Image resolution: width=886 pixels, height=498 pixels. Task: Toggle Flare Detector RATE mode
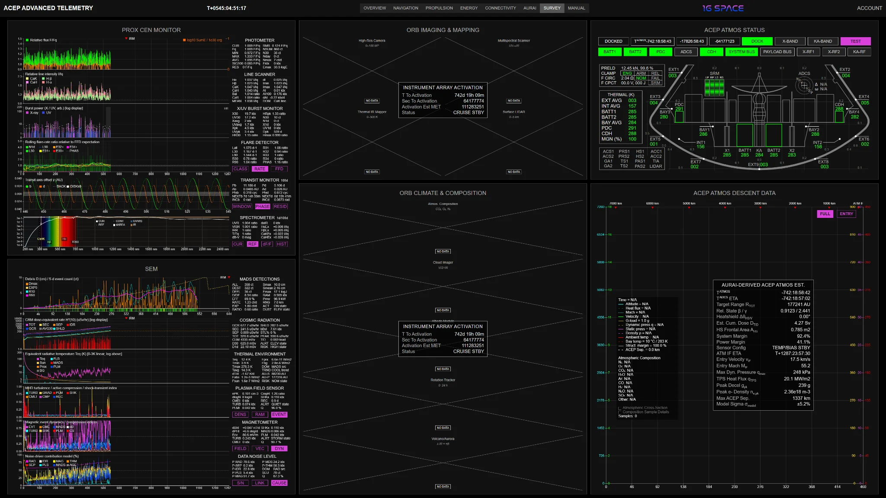[260, 169]
